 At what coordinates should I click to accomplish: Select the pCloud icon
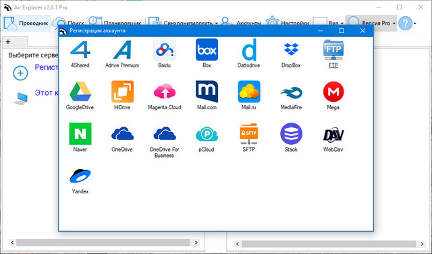pyautogui.click(x=207, y=134)
